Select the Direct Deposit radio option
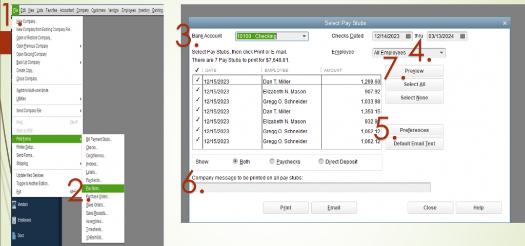 (321, 161)
